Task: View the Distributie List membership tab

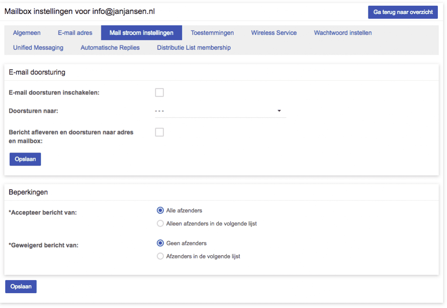Action: pyautogui.click(x=194, y=48)
